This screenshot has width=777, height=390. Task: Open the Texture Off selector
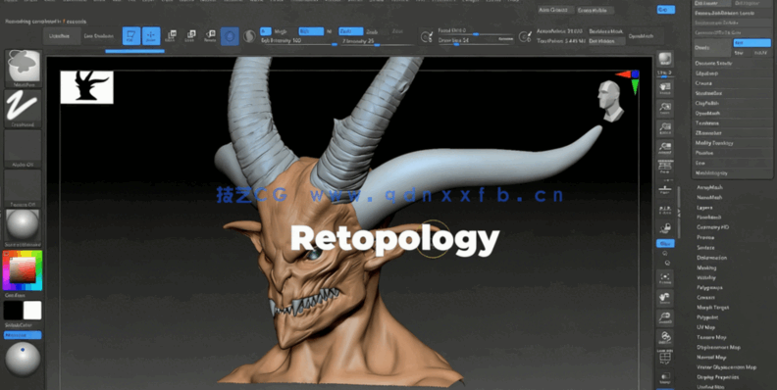coord(23,188)
